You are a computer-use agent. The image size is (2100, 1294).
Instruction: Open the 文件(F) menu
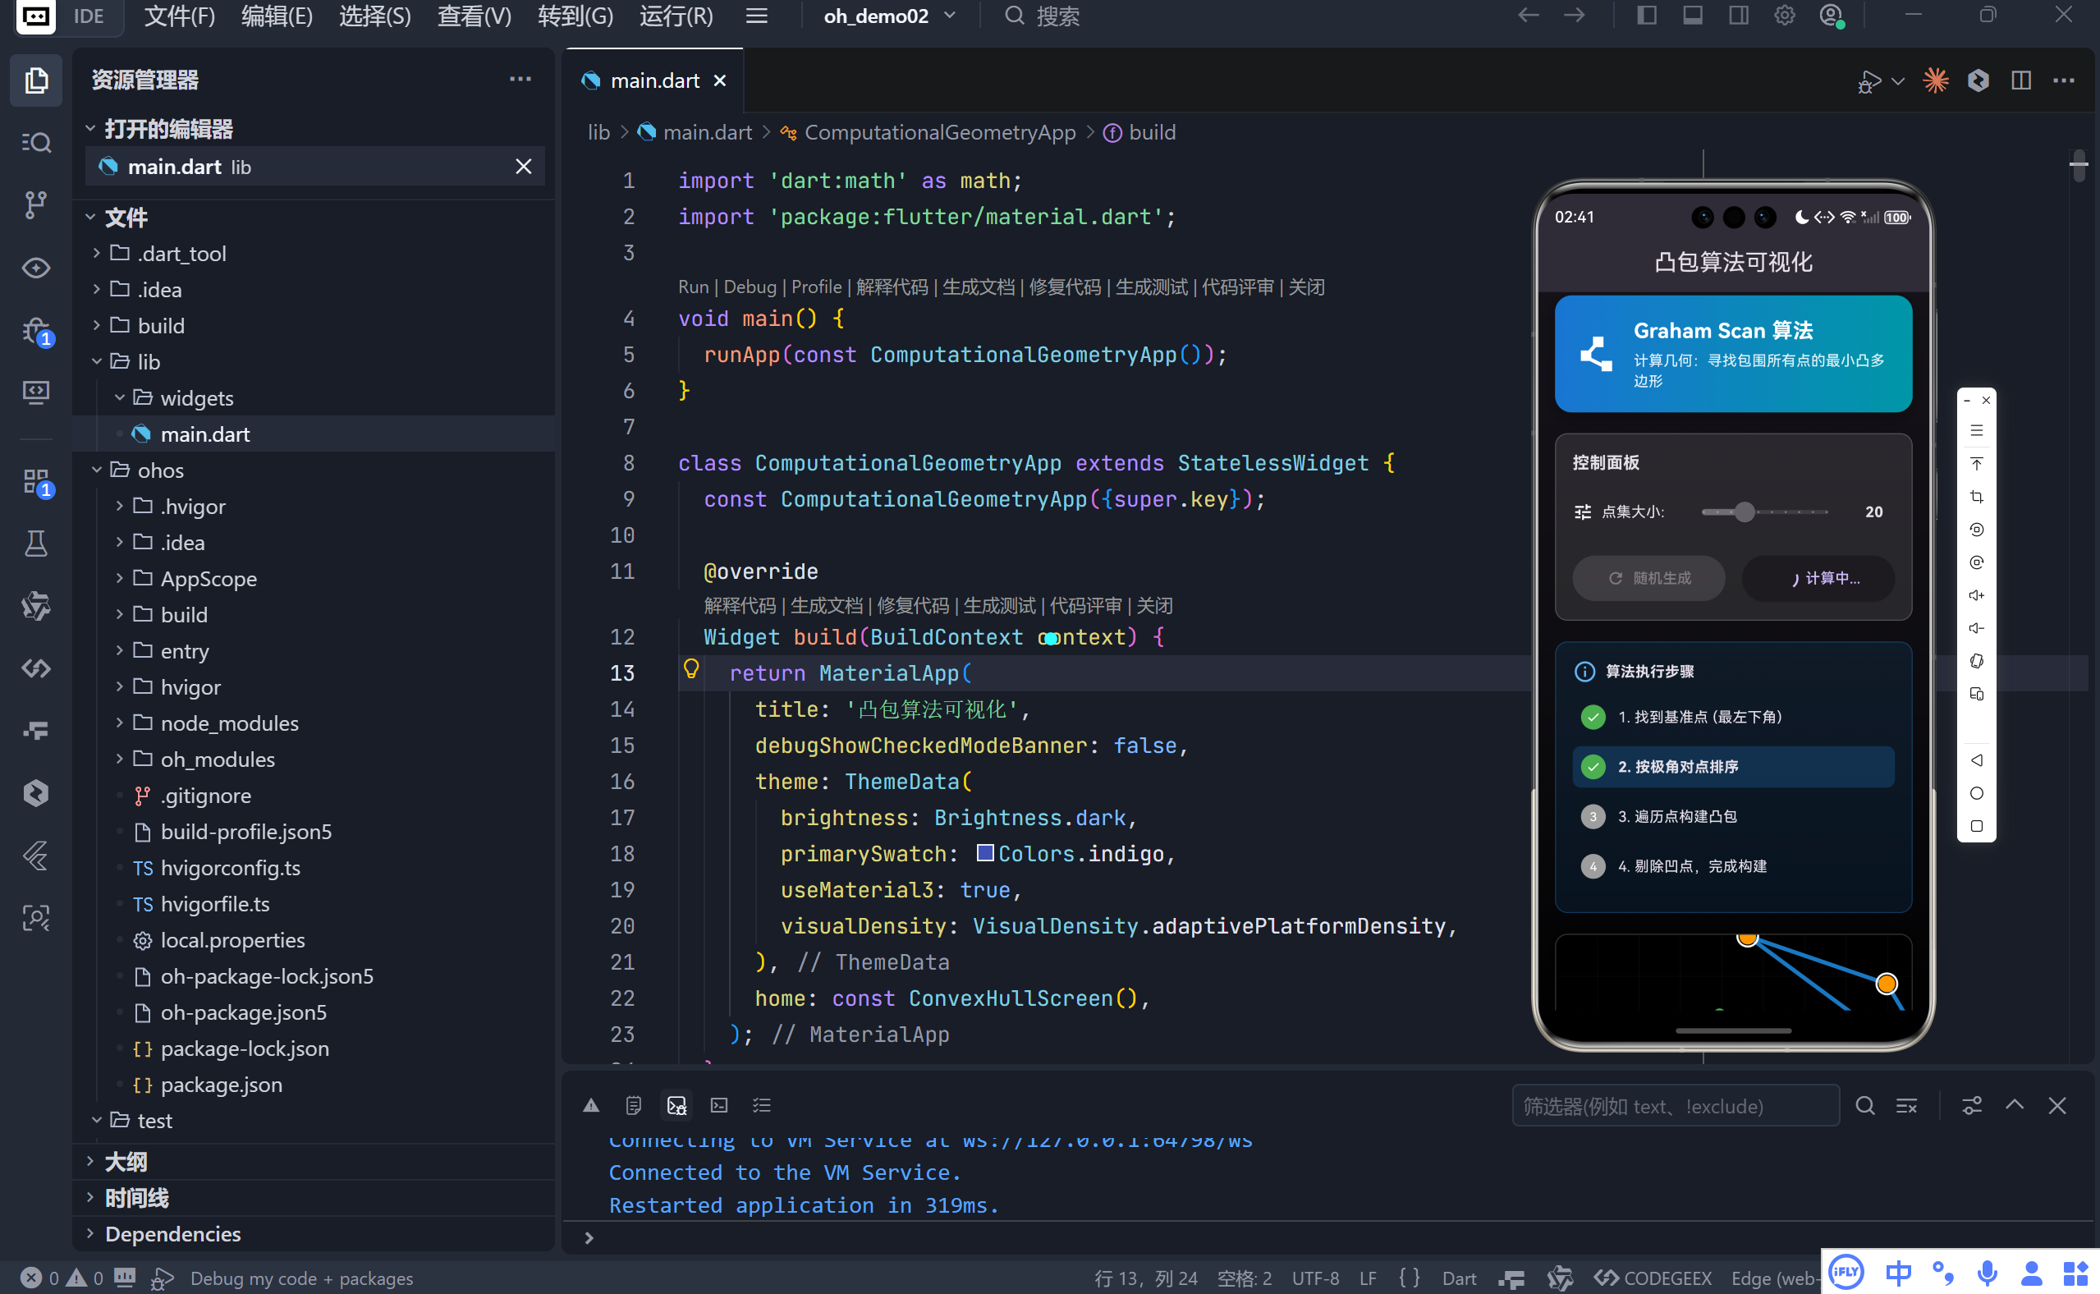[179, 16]
